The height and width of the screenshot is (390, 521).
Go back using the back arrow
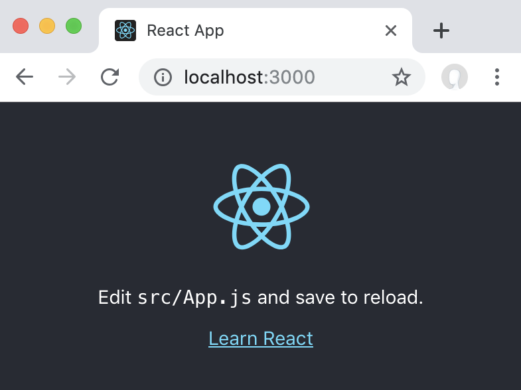coord(25,78)
